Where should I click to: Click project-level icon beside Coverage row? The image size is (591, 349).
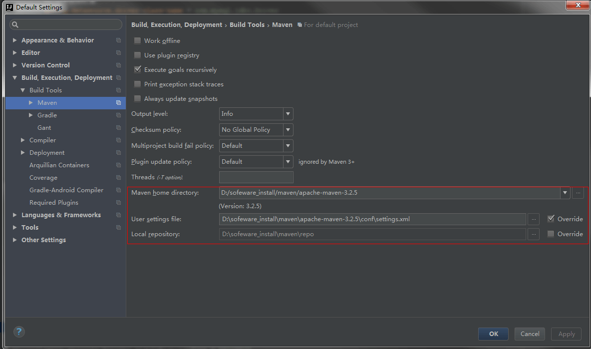point(118,178)
